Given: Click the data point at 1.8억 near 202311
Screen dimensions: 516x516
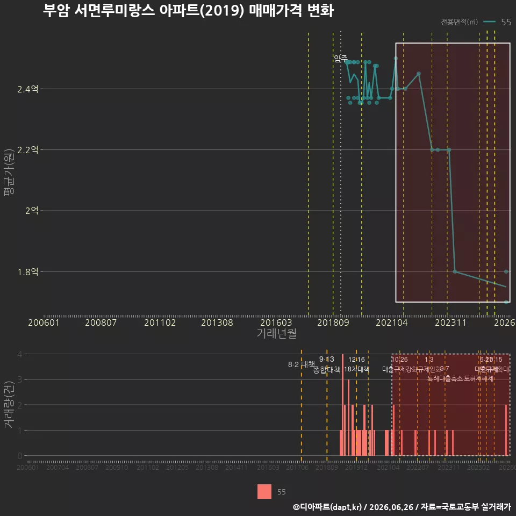Looking at the screenshot, I should (455, 271).
